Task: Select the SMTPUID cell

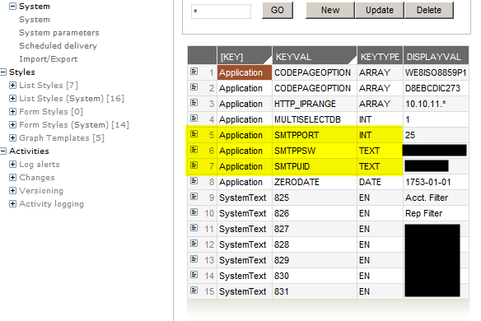Action: (315, 166)
